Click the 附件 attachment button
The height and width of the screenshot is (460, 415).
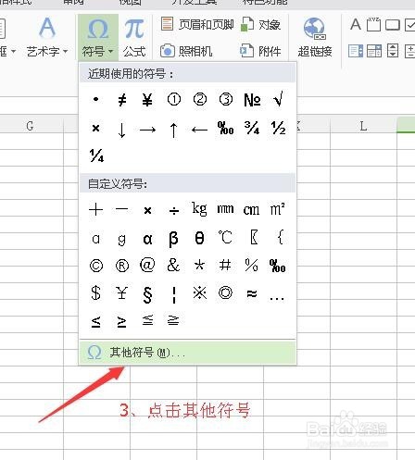pos(260,51)
